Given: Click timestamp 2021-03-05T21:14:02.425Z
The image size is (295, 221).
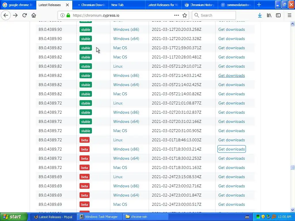Looking at the screenshot, I should click(177, 85).
